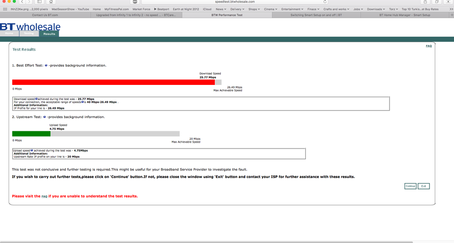Click the Continue button
The image size is (454, 243).
point(410,186)
